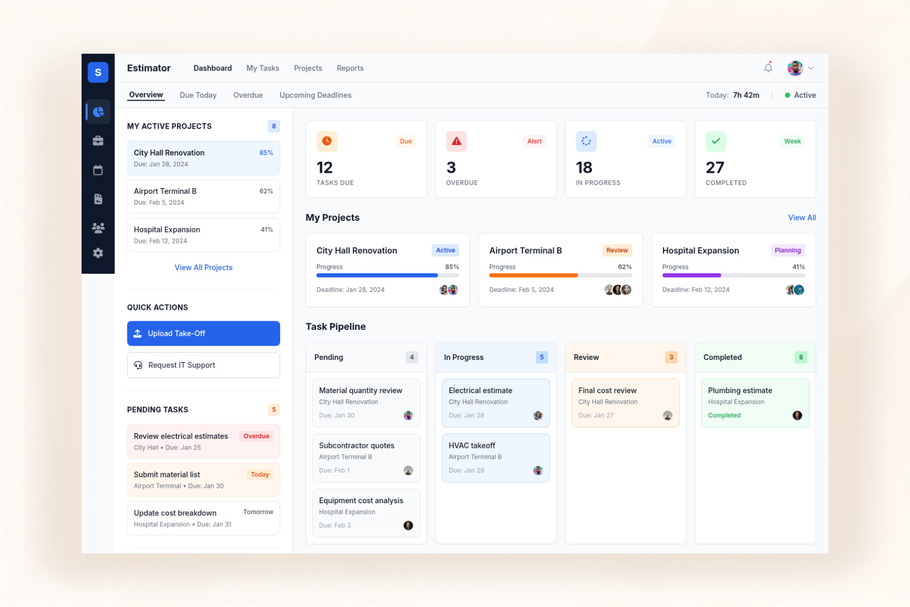
Task: Click assignee avatar on HVAC takeoff card
Action: 538,471
